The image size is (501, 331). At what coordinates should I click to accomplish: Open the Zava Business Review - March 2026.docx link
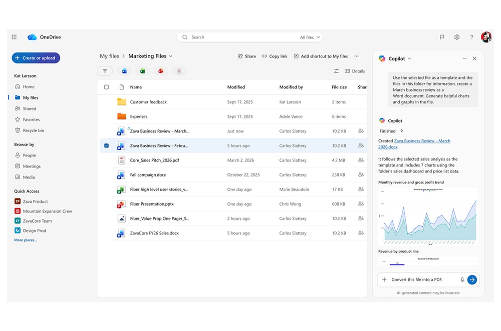pyautogui.click(x=414, y=144)
